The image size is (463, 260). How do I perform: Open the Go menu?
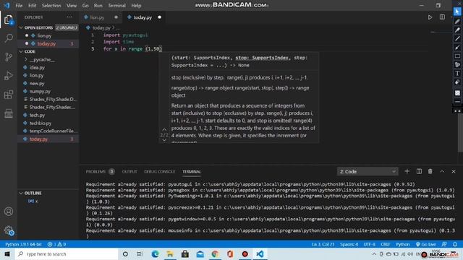point(85,6)
